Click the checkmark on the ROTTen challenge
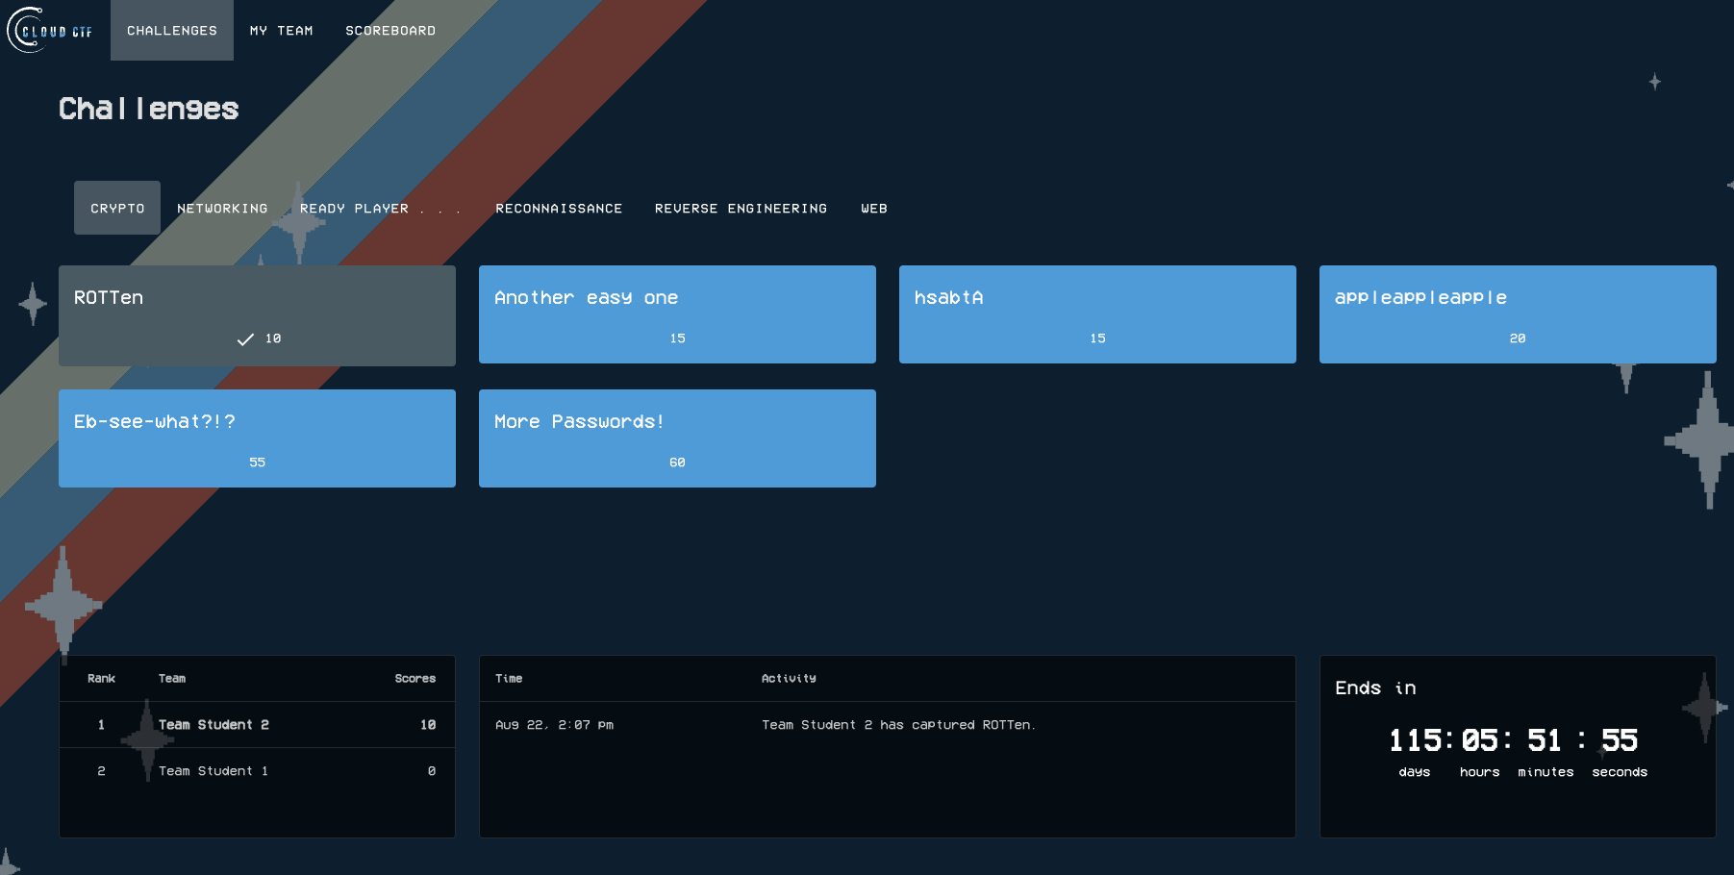The height and width of the screenshot is (875, 1734). [245, 338]
